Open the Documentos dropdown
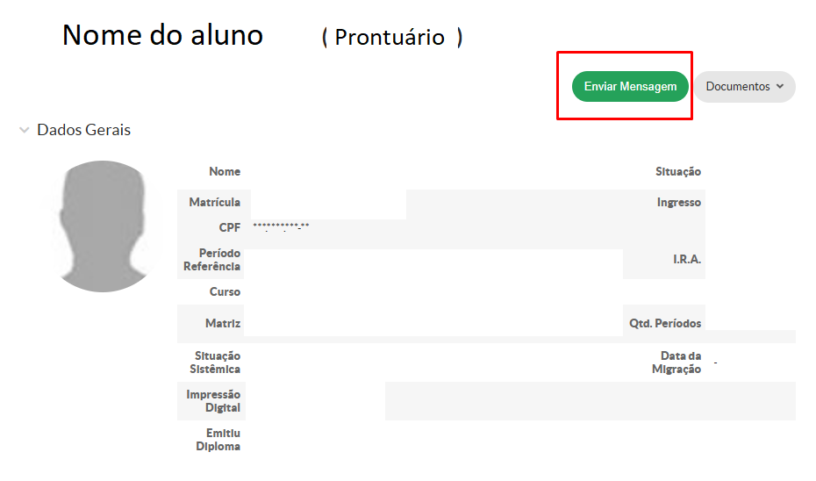 744,87
